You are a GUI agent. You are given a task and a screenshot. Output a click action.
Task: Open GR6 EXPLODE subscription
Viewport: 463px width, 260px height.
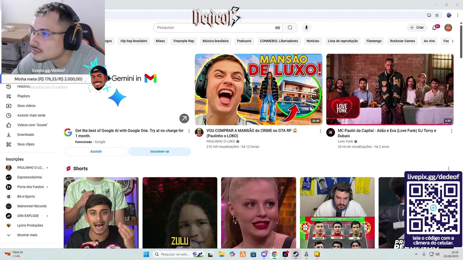(x=28, y=216)
